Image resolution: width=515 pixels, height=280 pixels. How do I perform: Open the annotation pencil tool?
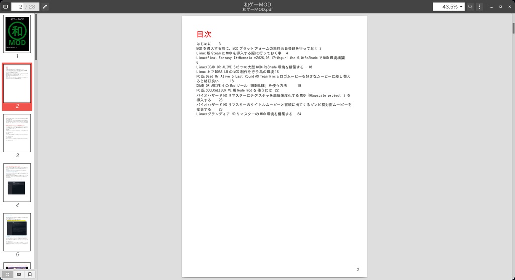45,6
